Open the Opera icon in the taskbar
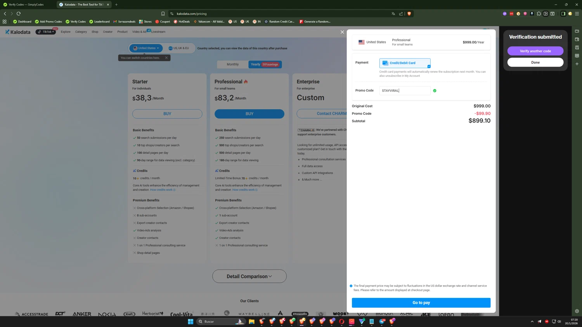 [342, 321]
